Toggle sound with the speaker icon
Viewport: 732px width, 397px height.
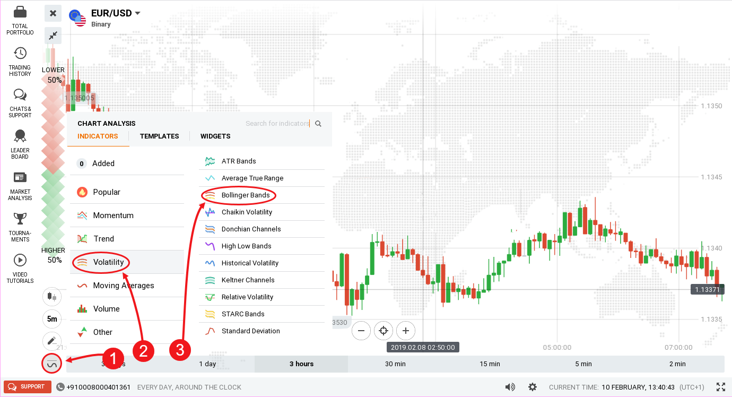click(x=510, y=387)
